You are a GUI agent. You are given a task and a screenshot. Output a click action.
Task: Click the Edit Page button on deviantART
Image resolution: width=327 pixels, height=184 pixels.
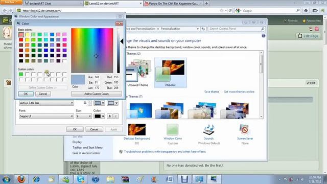click(308, 36)
